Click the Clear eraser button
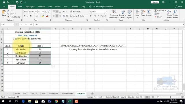The width and height of the screenshot is (185, 104). (158, 17)
